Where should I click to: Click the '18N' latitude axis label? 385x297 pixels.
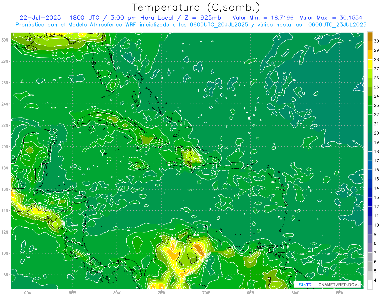click(x=5, y=168)
